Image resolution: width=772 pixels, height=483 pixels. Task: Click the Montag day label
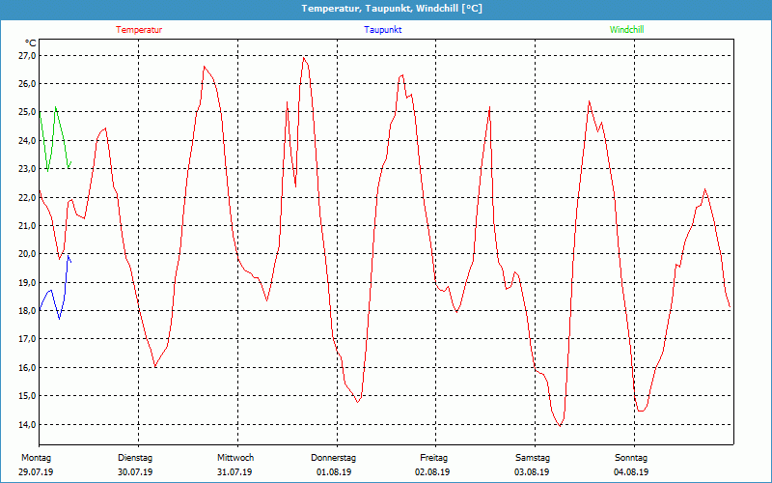[x=37, y=458]
